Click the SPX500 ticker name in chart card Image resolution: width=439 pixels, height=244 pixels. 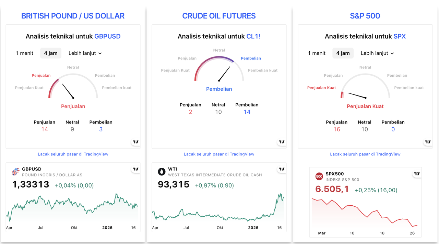click(335, 174)
